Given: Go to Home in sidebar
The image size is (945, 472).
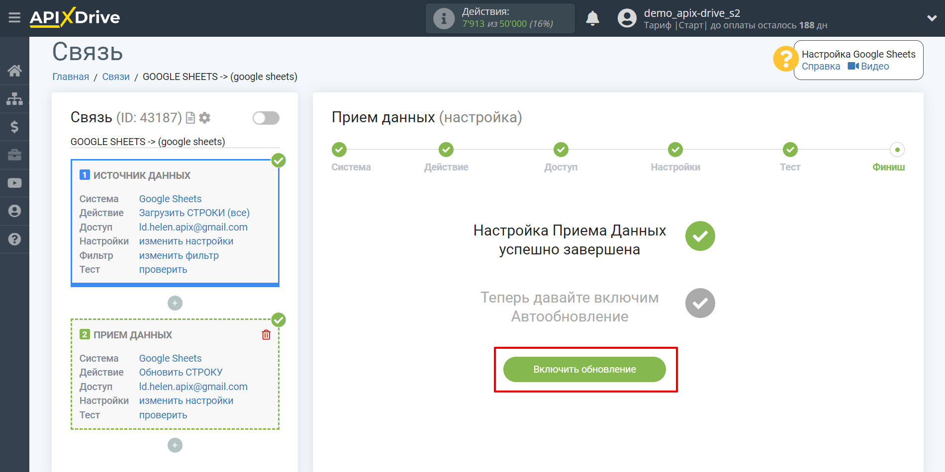Looking at the screenshot, I should (14, 71).
